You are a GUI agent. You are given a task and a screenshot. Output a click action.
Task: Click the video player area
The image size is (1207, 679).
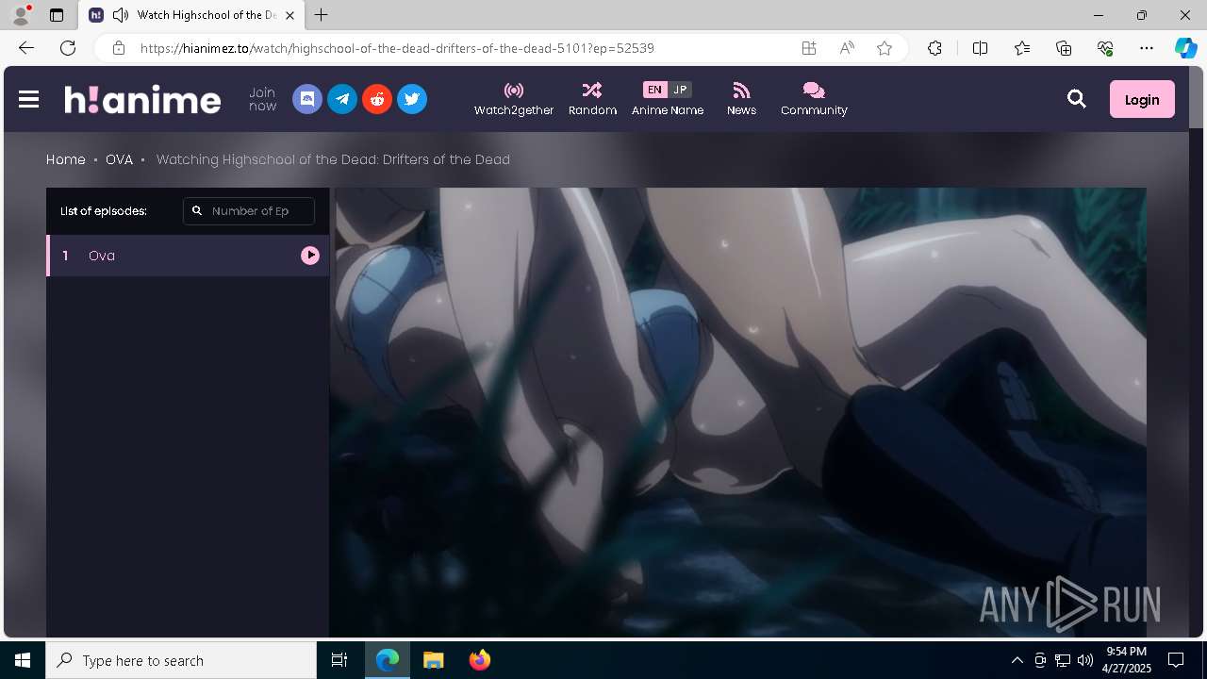737,411
